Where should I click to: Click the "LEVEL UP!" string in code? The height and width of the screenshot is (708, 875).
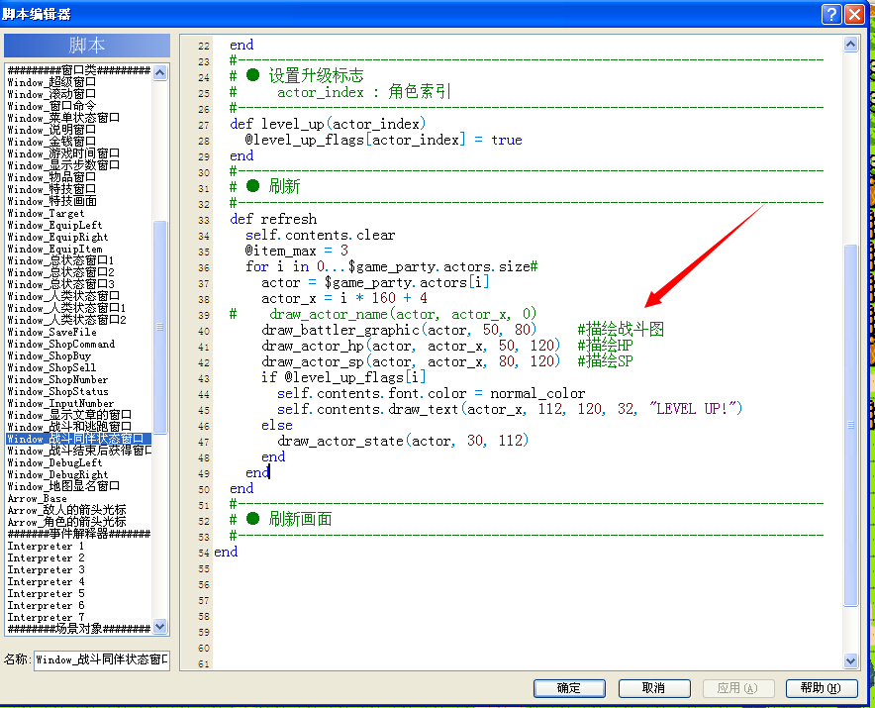(x=692, y=409)
